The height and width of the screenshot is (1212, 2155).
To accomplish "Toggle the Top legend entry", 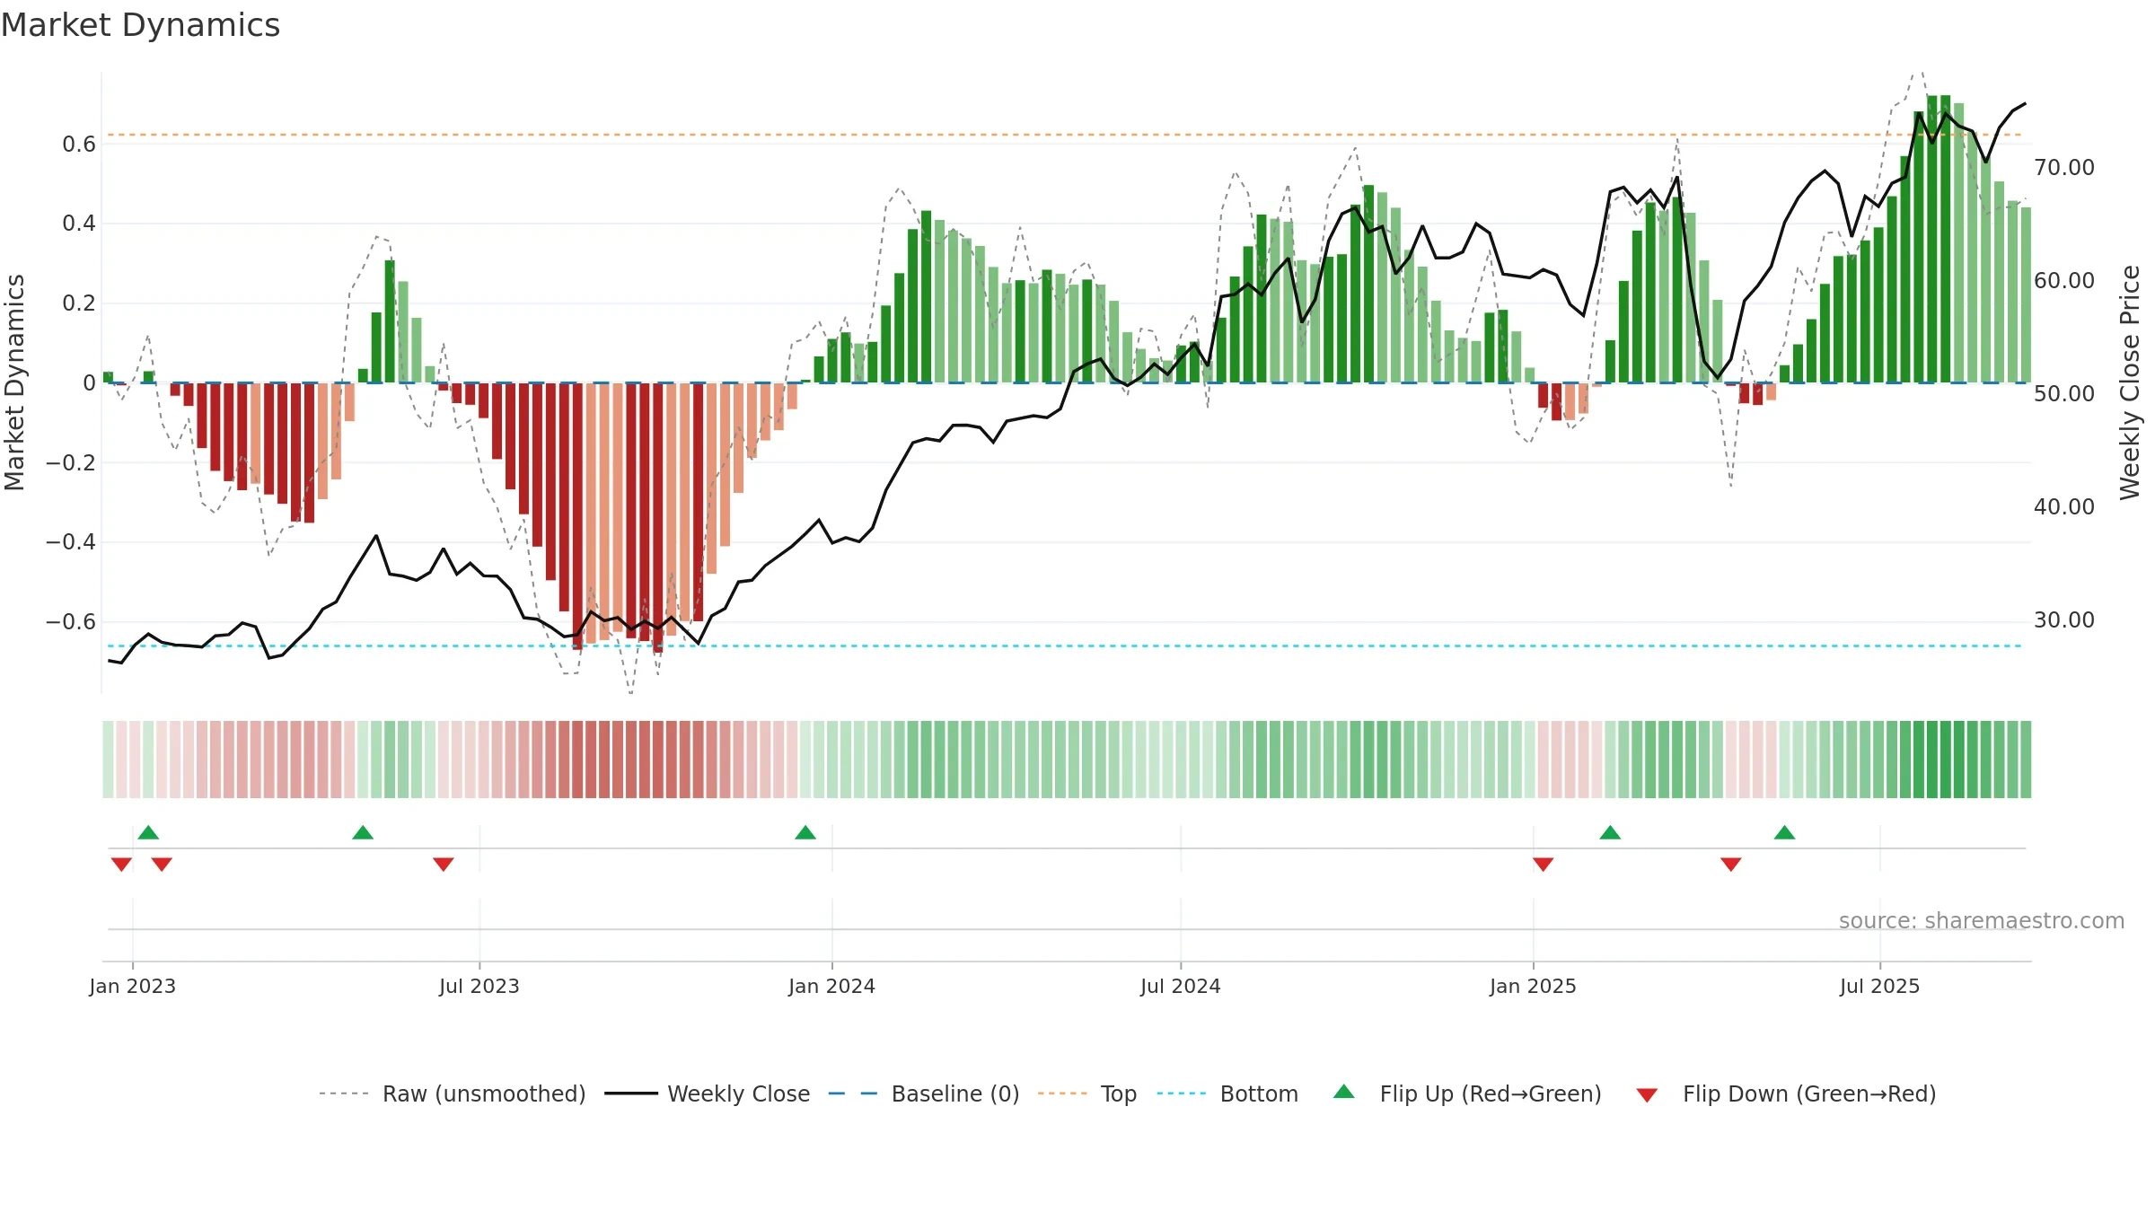I will pyautogui.click(x=1087, y=1093).
